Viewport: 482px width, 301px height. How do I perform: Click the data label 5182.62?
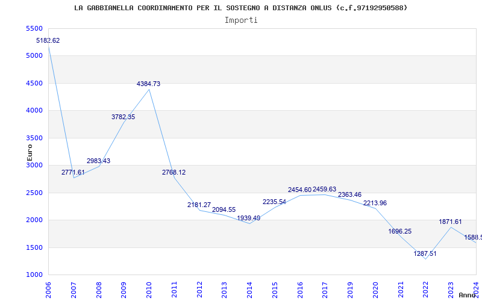coord(48,40)
